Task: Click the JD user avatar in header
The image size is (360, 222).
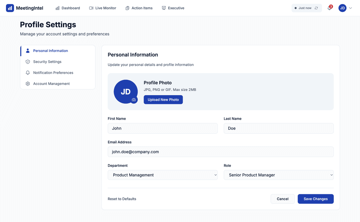Action: tap(342, 8)
